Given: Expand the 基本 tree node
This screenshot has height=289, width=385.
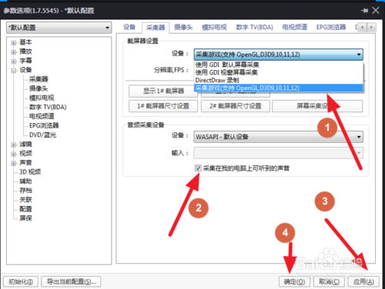Looking at the screenshot, I should [14, 42].
